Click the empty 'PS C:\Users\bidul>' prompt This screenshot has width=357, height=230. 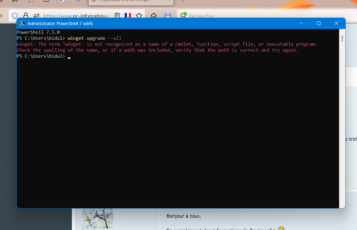coord(41,56)
